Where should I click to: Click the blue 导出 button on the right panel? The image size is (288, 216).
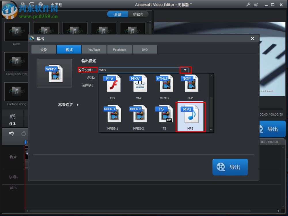(x=272, y=129)
